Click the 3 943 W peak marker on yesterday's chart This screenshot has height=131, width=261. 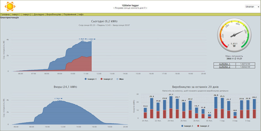(58, 101)
